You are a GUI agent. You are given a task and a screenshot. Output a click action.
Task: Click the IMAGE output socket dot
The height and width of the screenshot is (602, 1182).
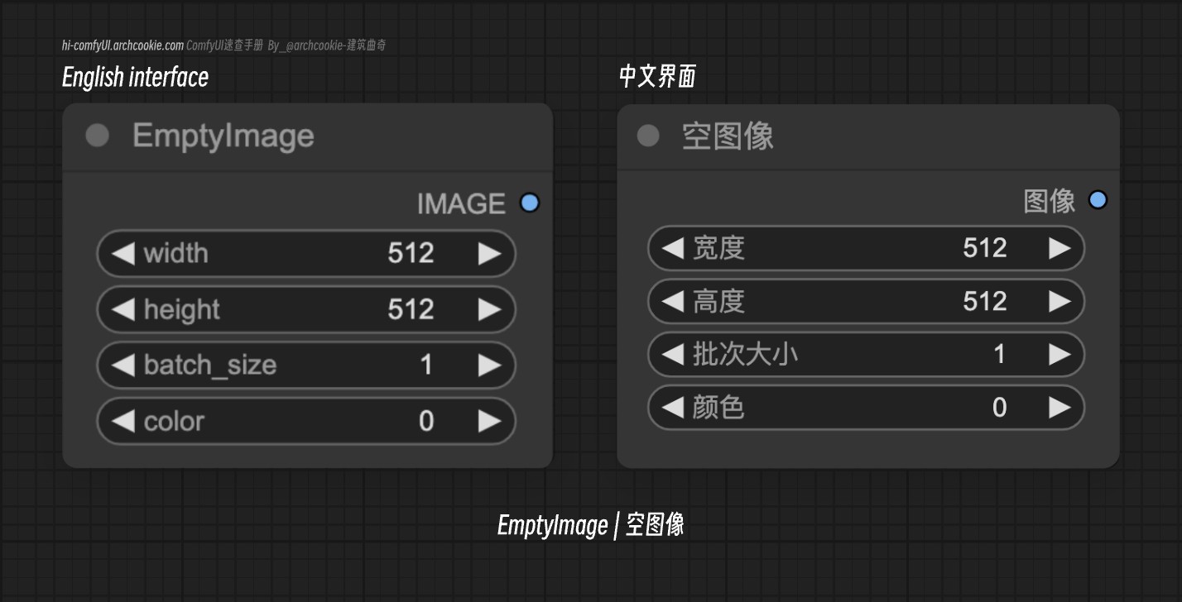coord(530,203)
